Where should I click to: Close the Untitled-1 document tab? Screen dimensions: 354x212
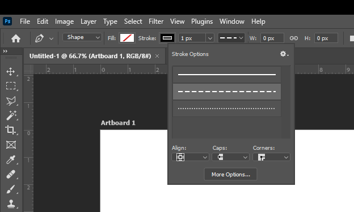(157, 56)
